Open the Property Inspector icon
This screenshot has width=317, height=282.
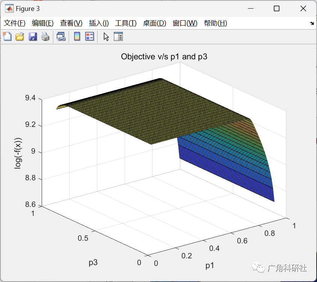(118, 37)
